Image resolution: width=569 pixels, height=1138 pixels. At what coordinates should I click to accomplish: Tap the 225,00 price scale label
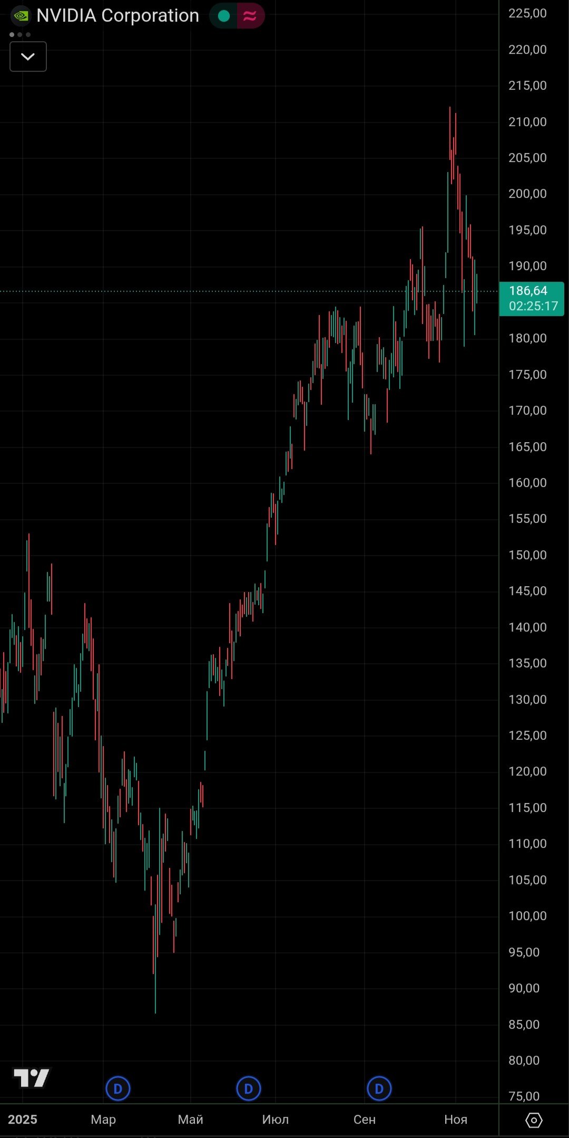click(527, 13)
